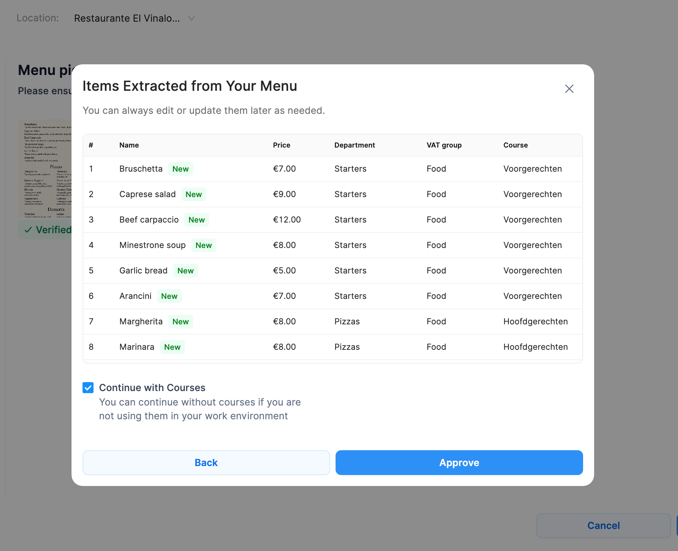
Task: Click the New tag on Minestrone soup
Action: 204,245
